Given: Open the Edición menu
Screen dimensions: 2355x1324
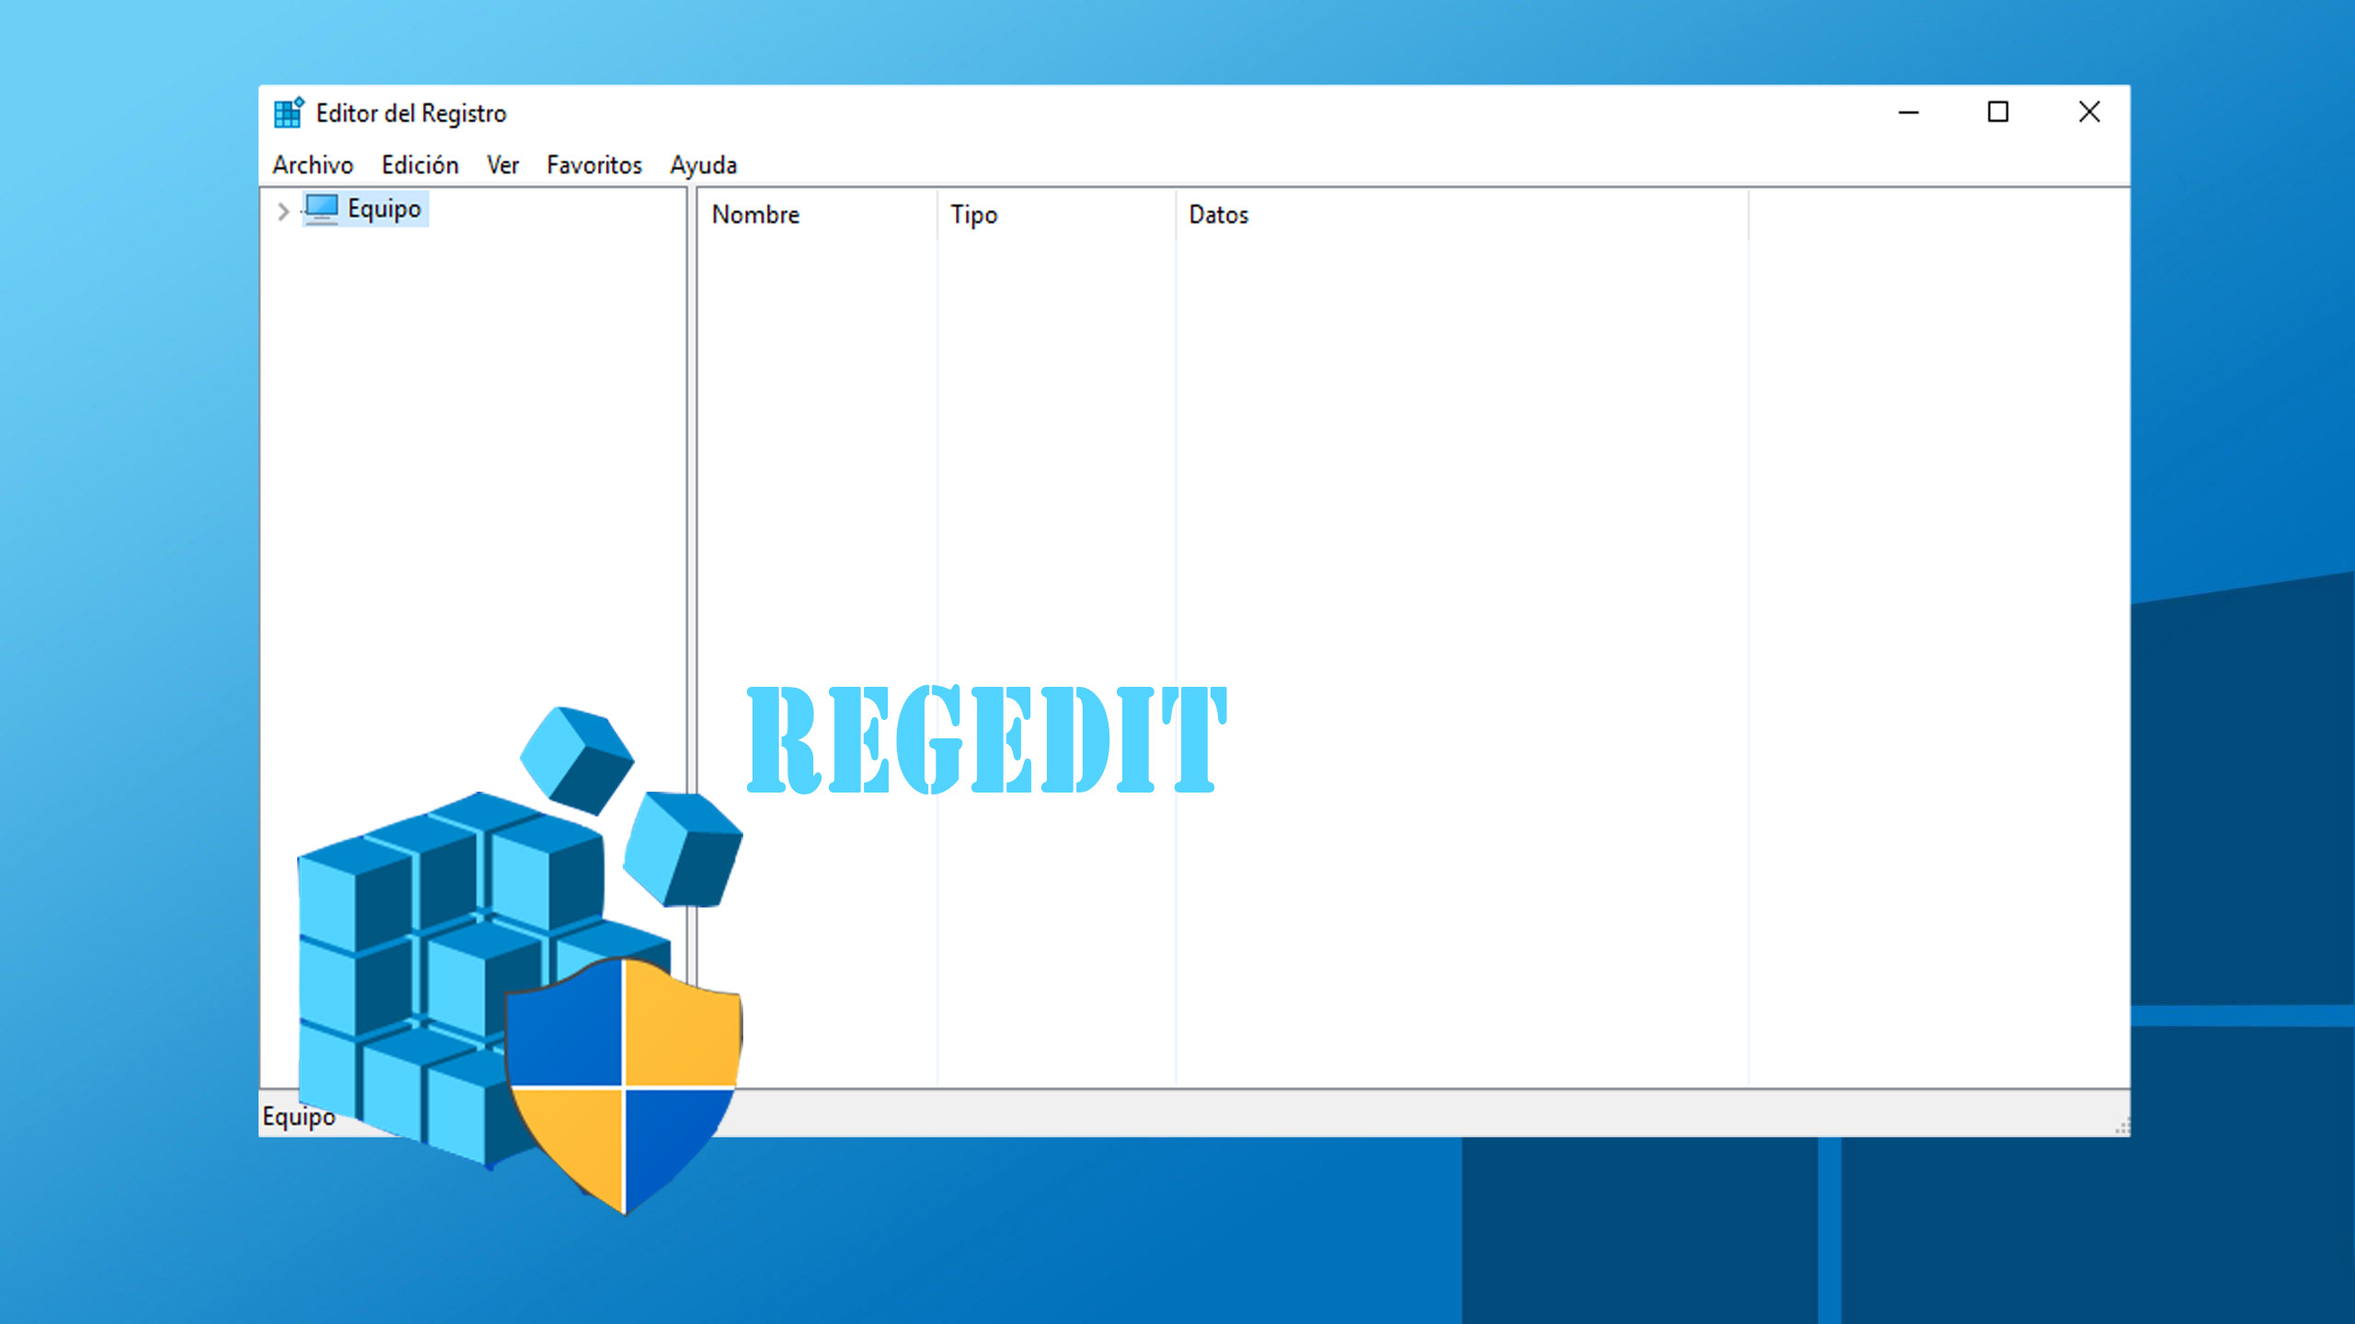Looking at the screenshot, I should pos(419,165).
